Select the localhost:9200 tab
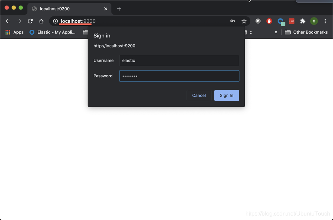The width and height of the screenshot is (333, 220). click(x=69, y=9)
